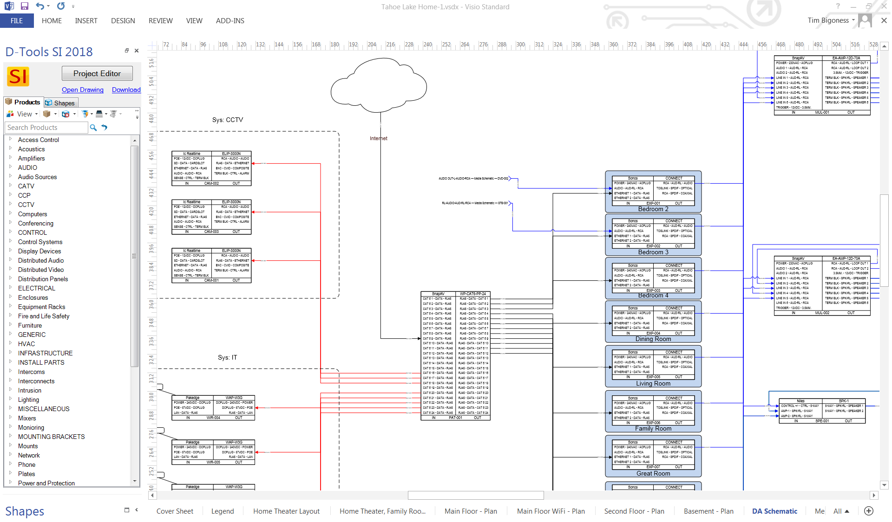Switch to the DESIGN ribbon tab
Image resolution: width=892 pixels, height=522 pixels.
[123, 20]
